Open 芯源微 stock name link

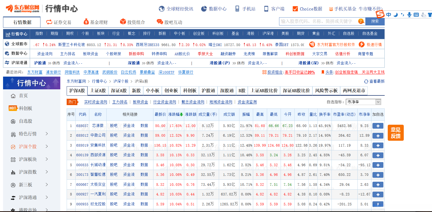(98, 126)
